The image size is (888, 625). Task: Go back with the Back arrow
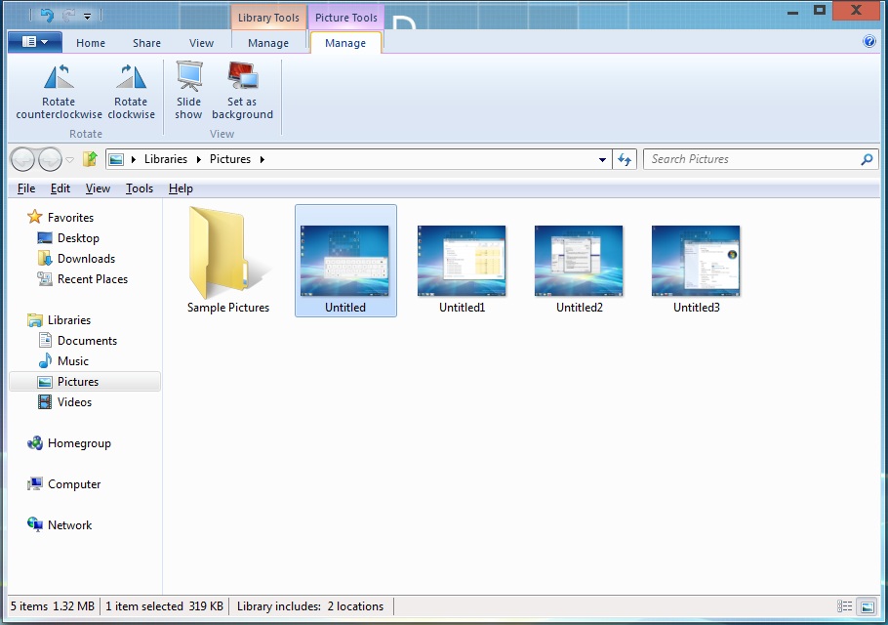click(x=23, y=159)
